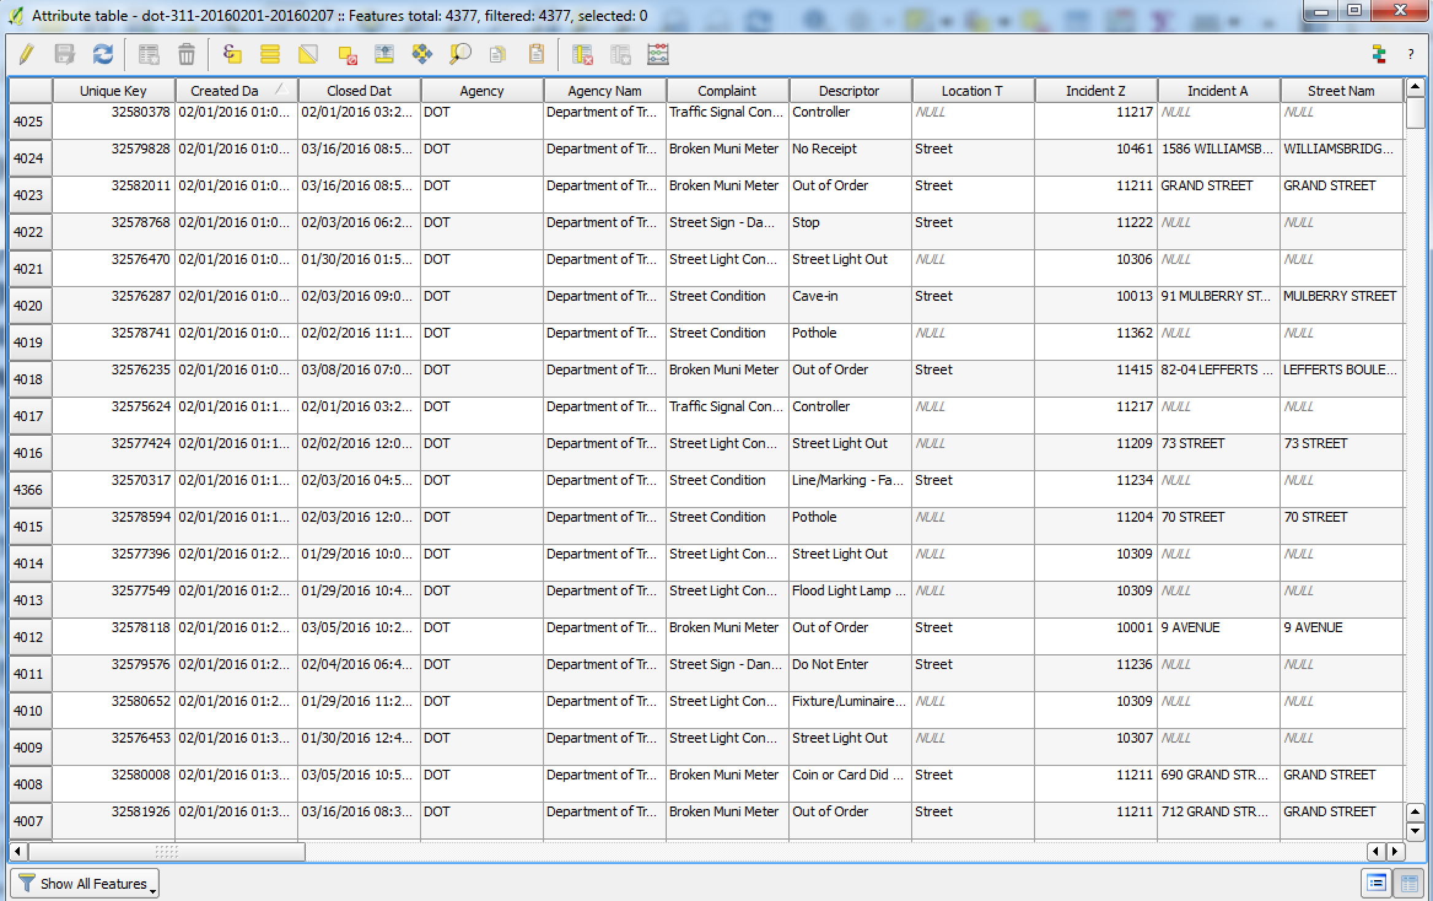Screen dimensions: 1433x901
Task: Open the field calculator abacus icon
Action: click(x=658, y=55)
